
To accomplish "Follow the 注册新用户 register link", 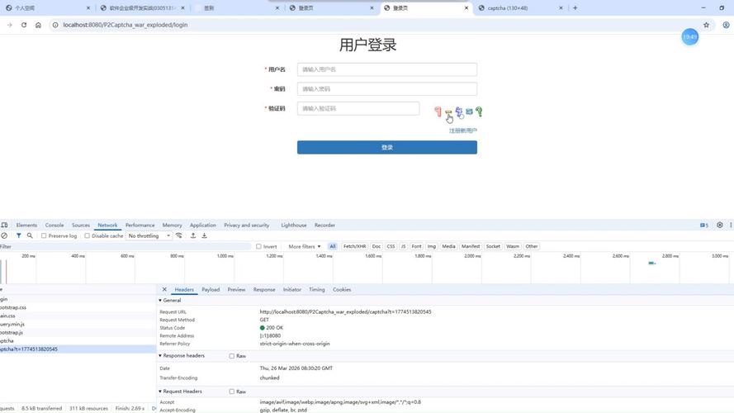I will tap(463, 131).
